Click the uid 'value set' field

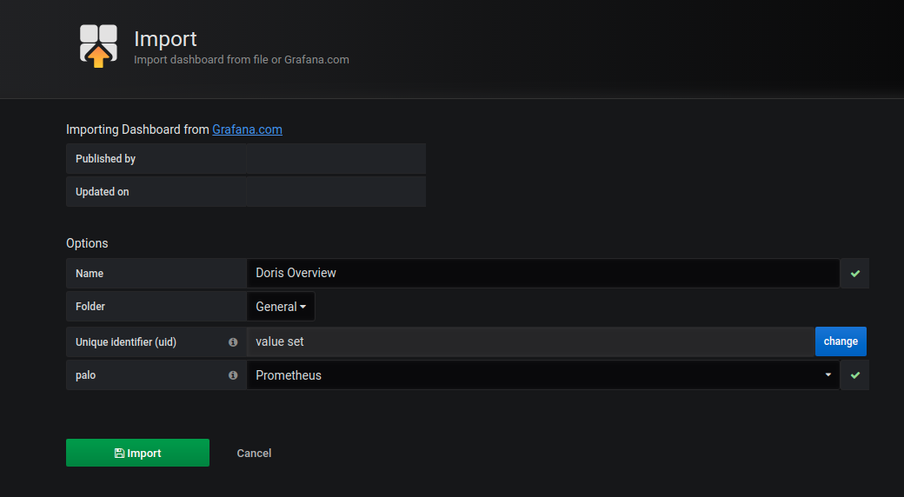[x=530, y=342]
